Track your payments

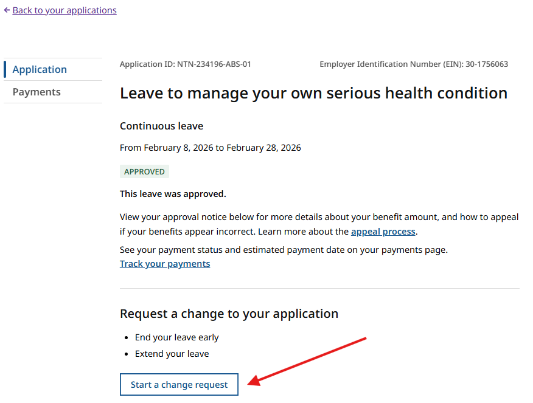(165, 263)
